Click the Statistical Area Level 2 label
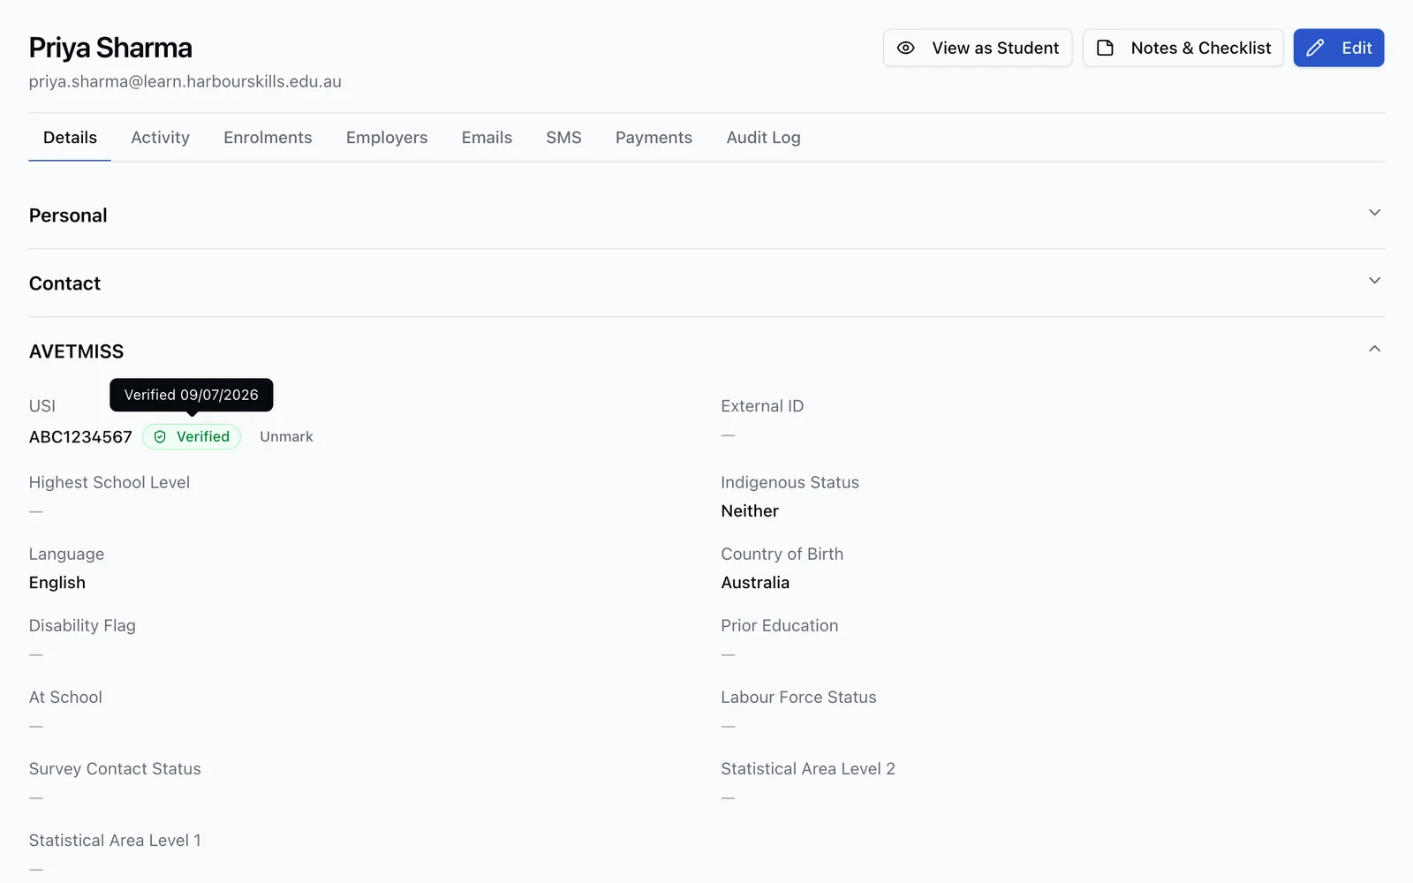The image size is (1413, 883). (808, 769)
